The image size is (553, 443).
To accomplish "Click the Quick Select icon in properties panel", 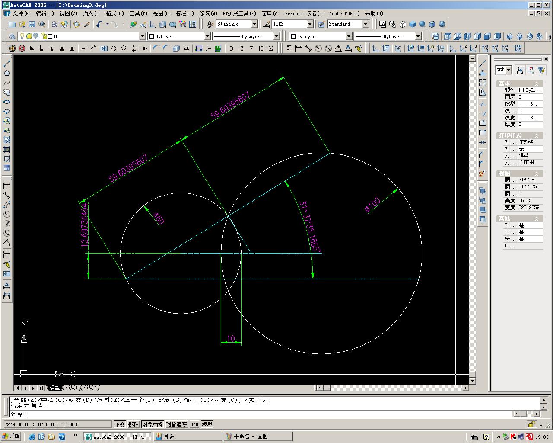I will tap(541, 70).
